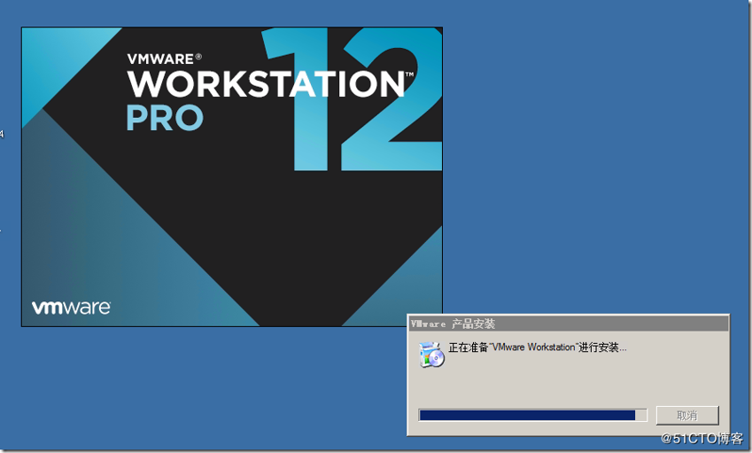The height and width of the screenshot is (453, 752).
Task: Click the 正在准备"VMware Workstation"进行安装 text
Action: coord(537,347)
